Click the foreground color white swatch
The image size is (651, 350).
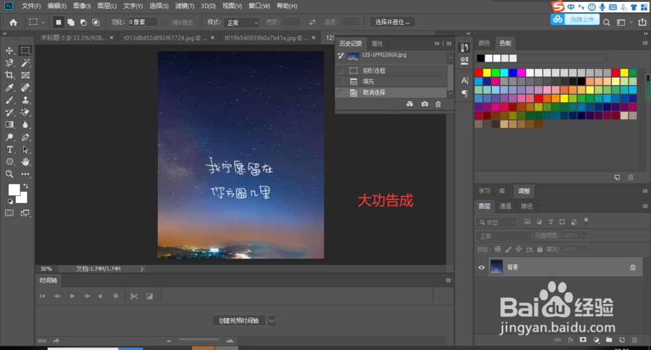(14, 190)
